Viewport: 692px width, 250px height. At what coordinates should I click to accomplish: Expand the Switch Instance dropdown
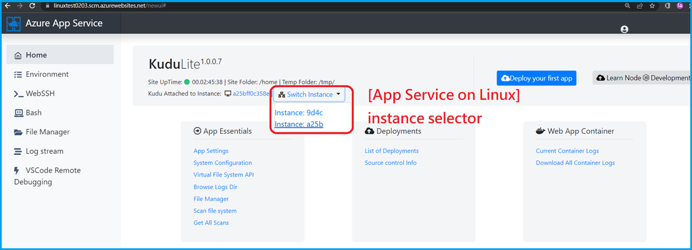point(309,94)
